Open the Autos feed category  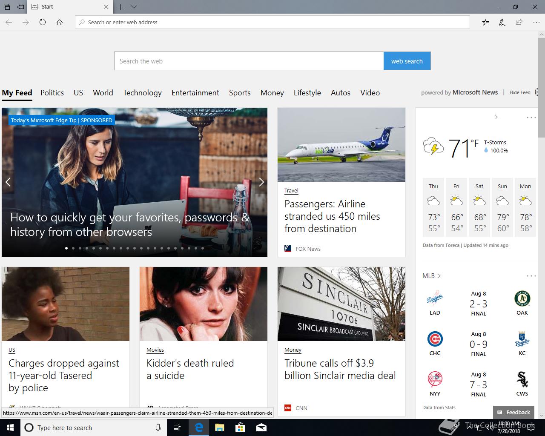point(341,93)
